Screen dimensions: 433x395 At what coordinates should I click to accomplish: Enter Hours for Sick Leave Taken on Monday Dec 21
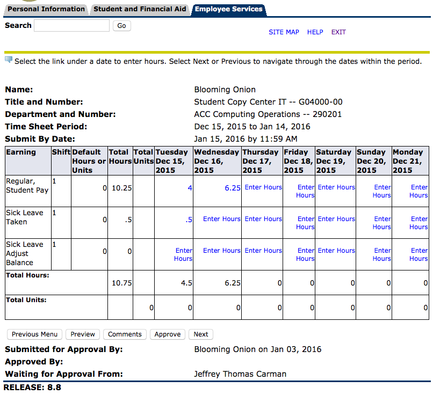point(418,223)
